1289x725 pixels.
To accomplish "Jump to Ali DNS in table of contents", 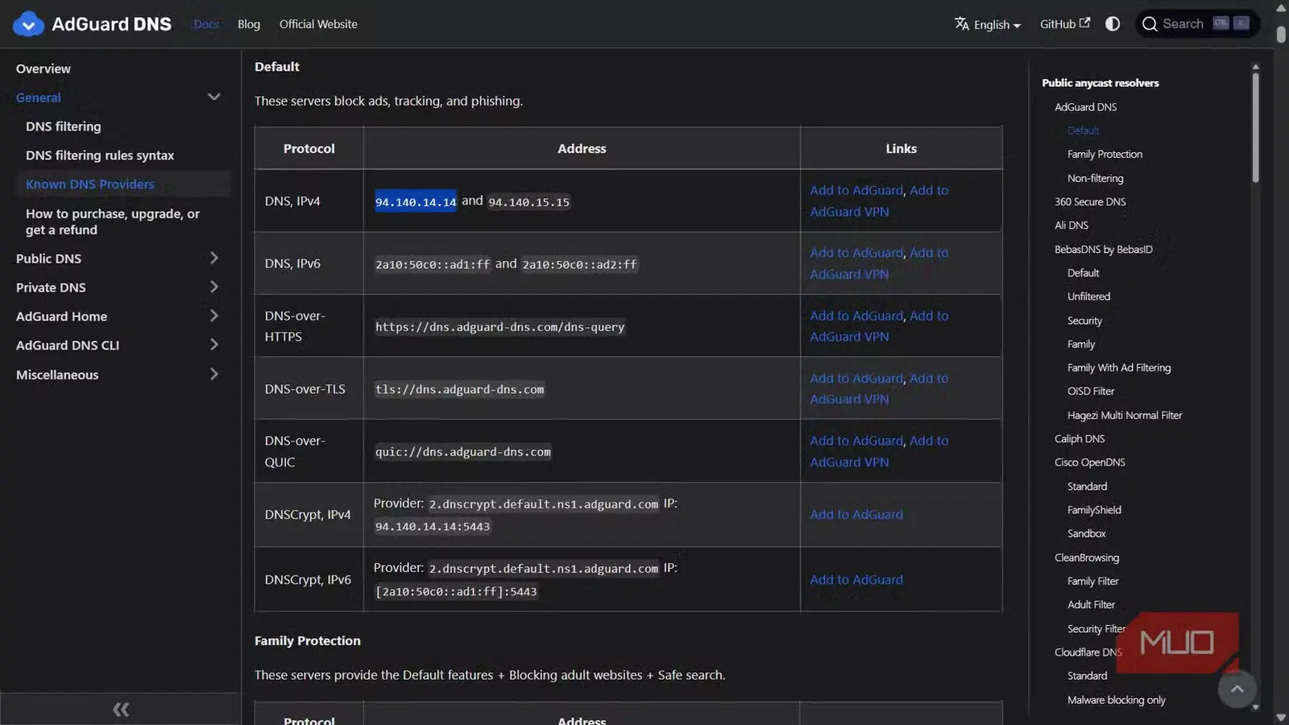I will tap(1071, 226).
